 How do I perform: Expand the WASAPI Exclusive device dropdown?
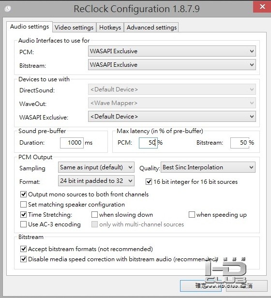tap(172, 116)
